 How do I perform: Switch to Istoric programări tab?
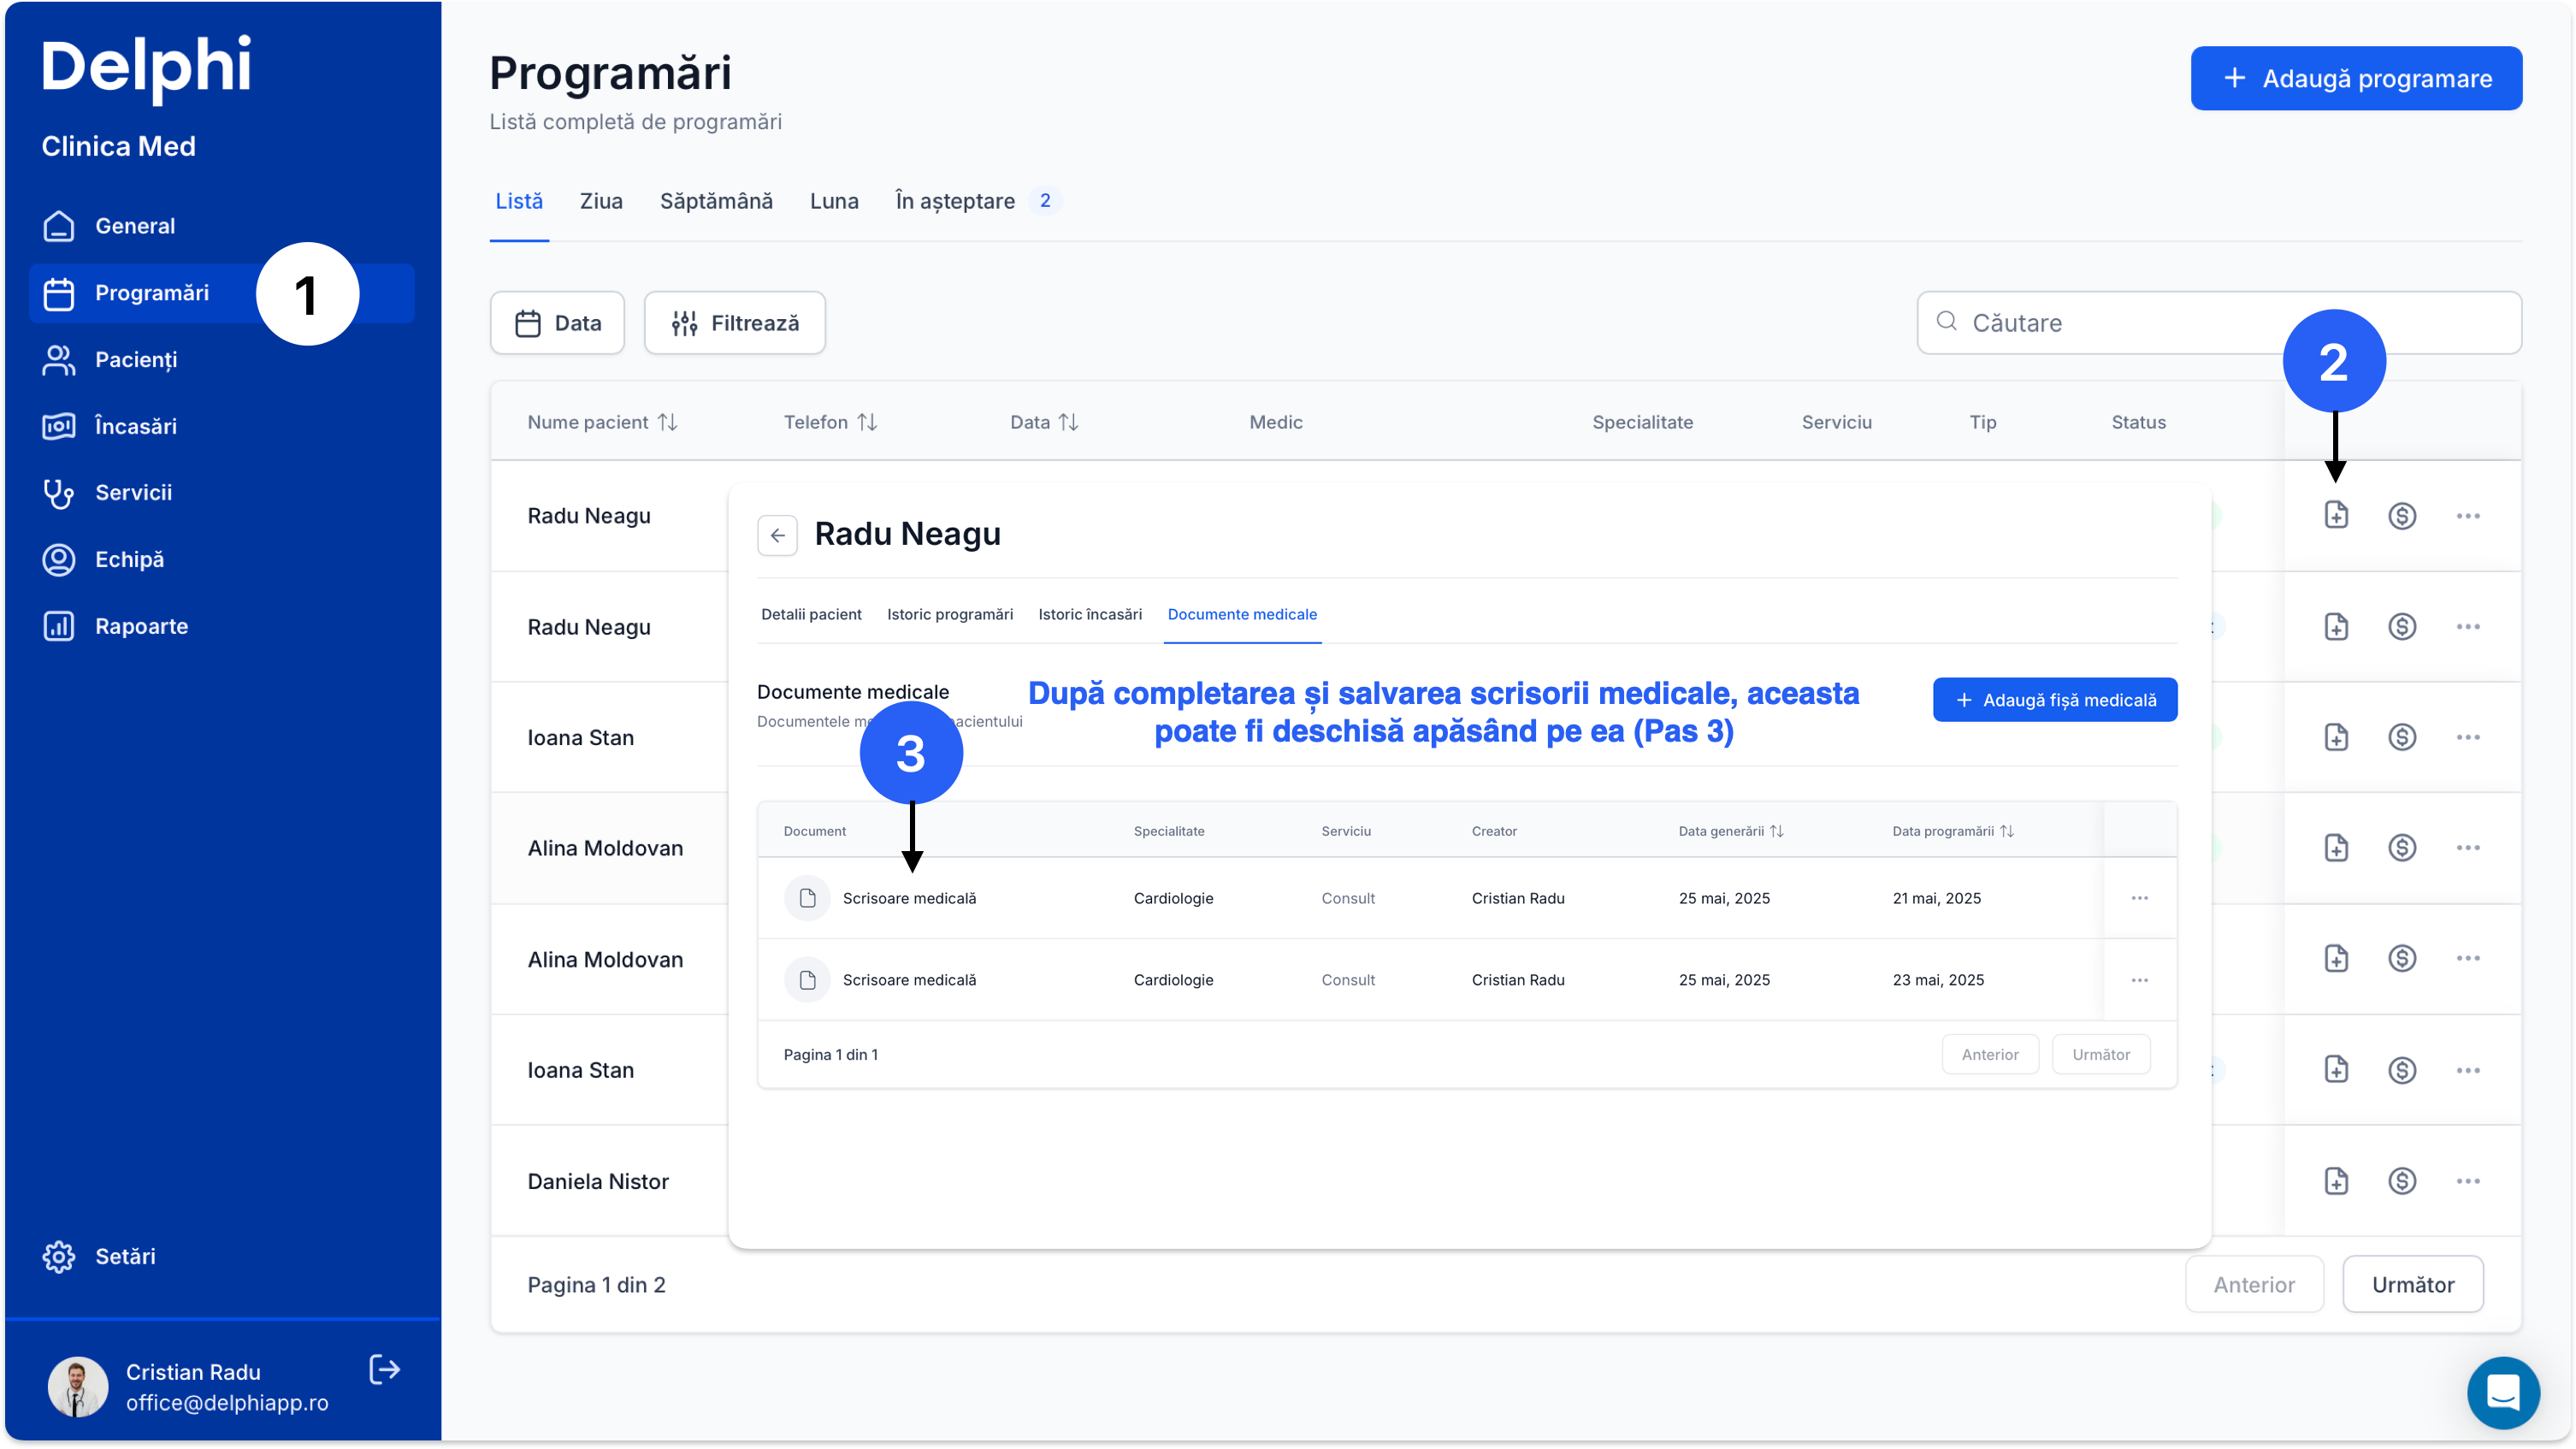[x=949, y=614]
